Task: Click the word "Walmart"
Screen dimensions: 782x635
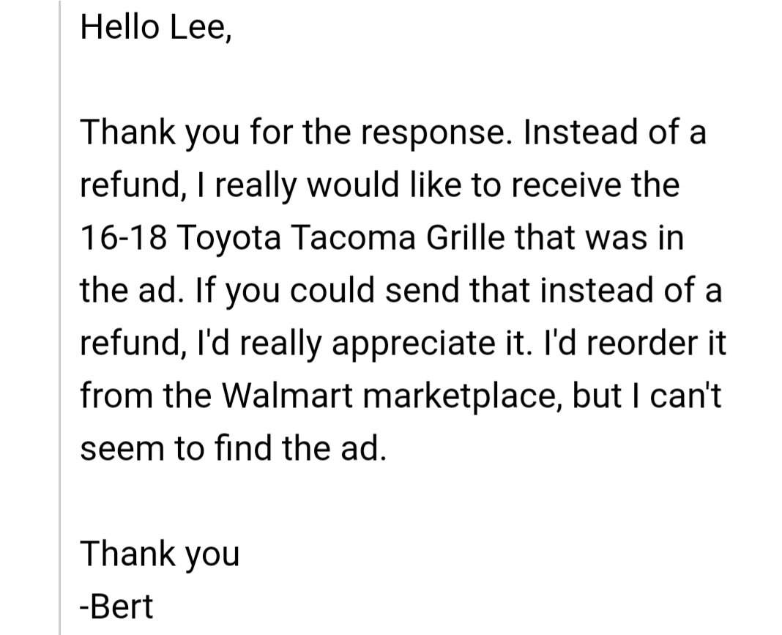Action: click(x=287, y=395)
